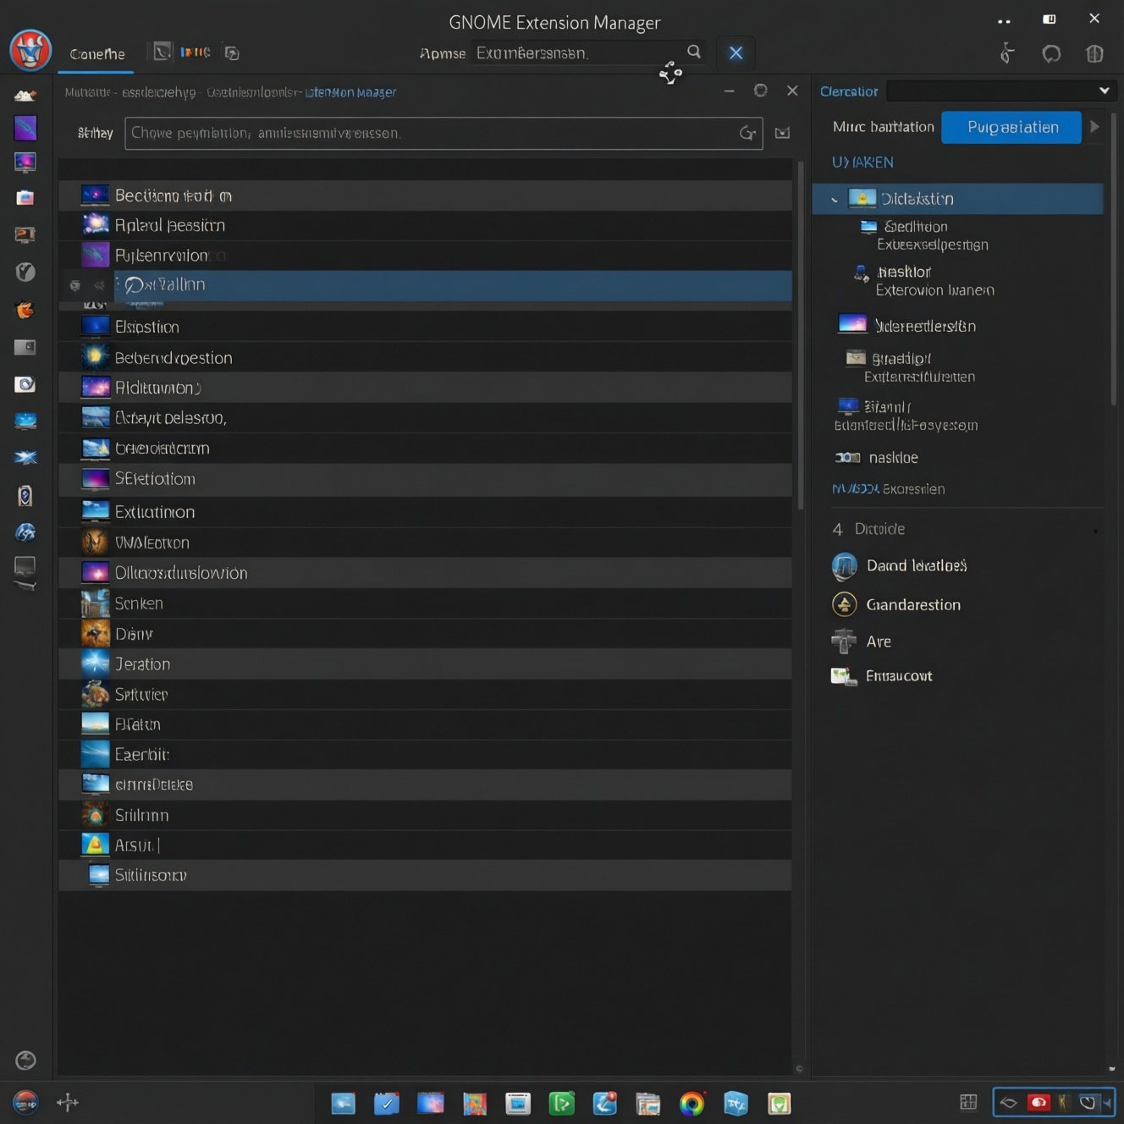The height and width of the screenshot is (1124, 1124).
Task: Select the Scnken list row
Action: [x=425, y=603]
